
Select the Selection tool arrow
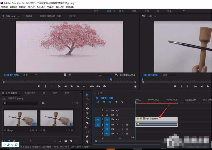[x=87, y=95]
